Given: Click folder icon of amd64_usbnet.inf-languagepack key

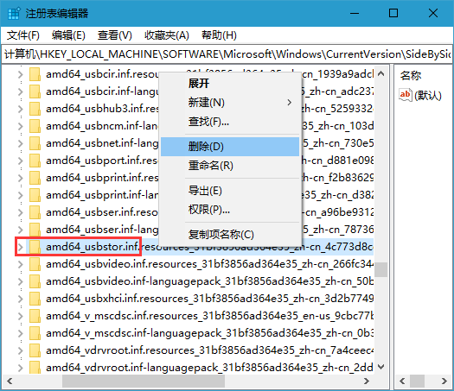Looking at the screenshot, I should pyautogui.click(x=35, y=143).
